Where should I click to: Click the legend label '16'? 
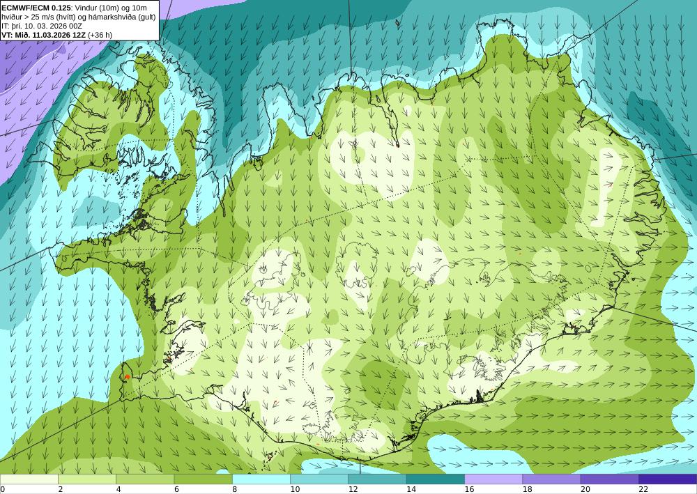click(469, 490)
